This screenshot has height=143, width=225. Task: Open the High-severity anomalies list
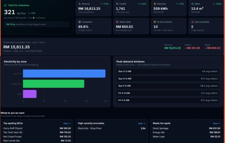click(142, 123)
